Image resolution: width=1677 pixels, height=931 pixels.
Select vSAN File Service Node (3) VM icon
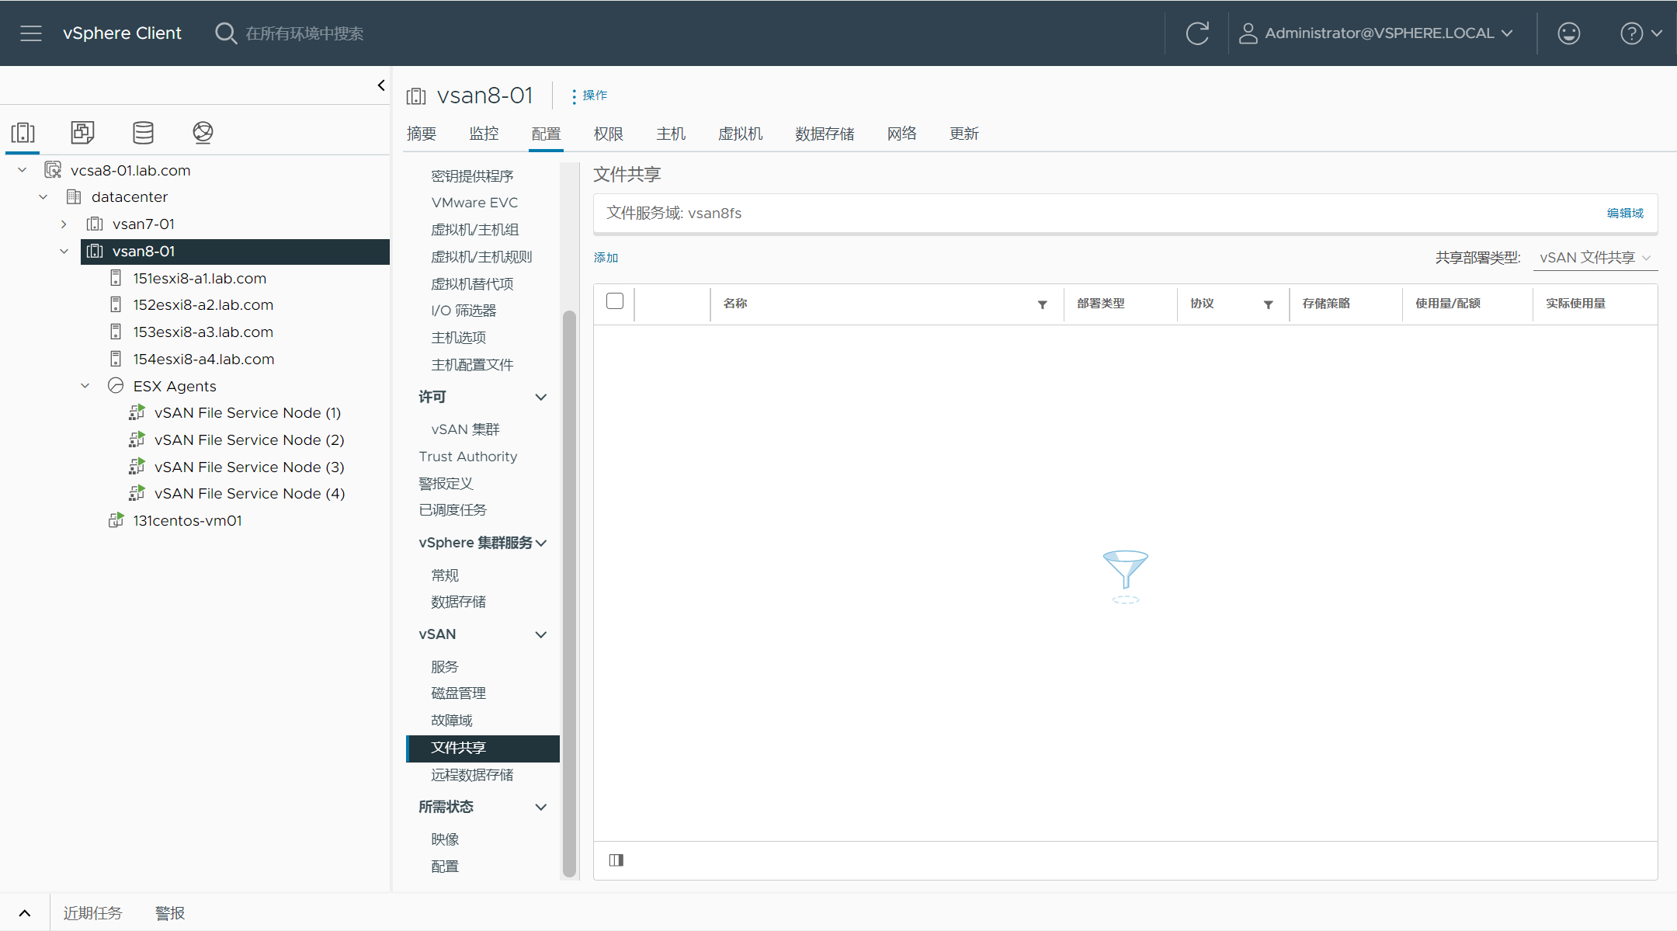(x=137, y=467)
